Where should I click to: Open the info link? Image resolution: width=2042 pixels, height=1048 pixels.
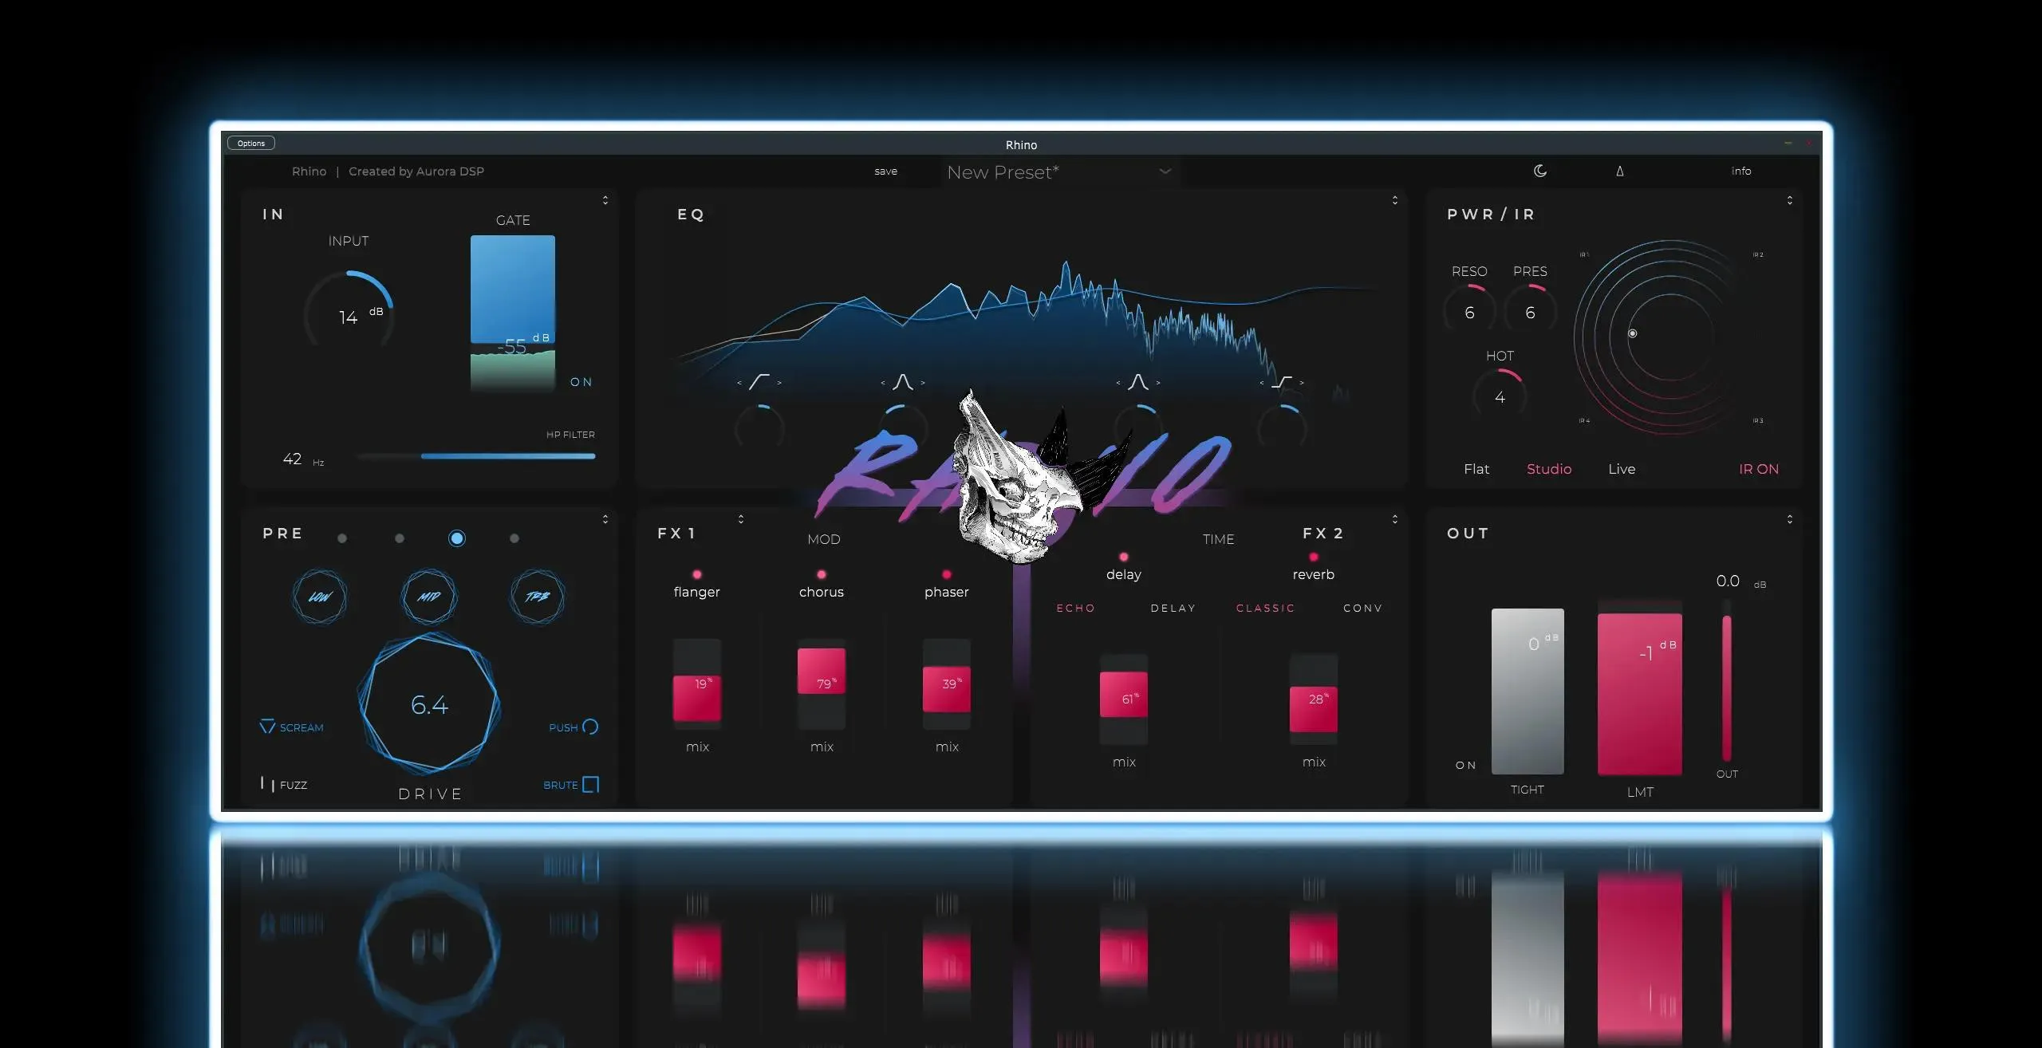pyautogui.click(x=1741, y=171)
